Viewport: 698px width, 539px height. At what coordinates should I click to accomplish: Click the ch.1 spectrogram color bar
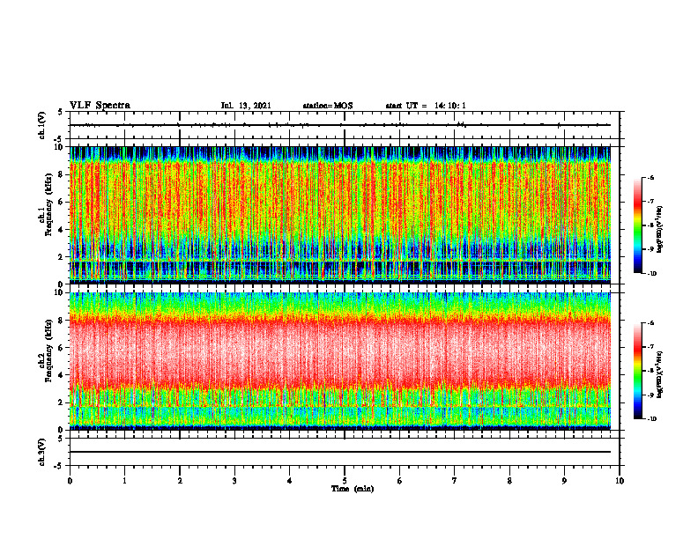click(637, 225)
